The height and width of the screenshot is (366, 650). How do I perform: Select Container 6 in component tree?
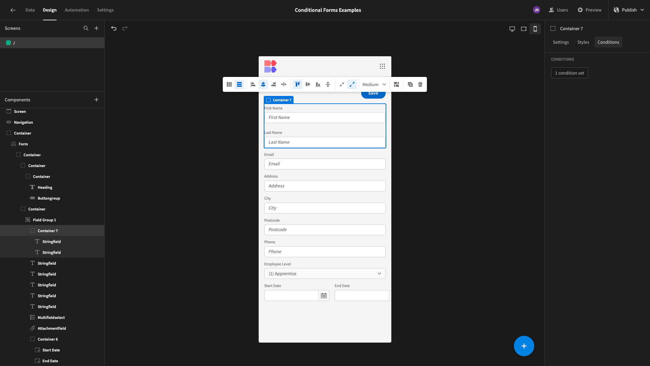coord(48,339)
